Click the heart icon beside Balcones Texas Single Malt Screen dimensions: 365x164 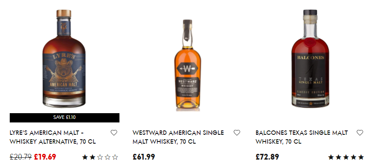[x=360, y=133]
